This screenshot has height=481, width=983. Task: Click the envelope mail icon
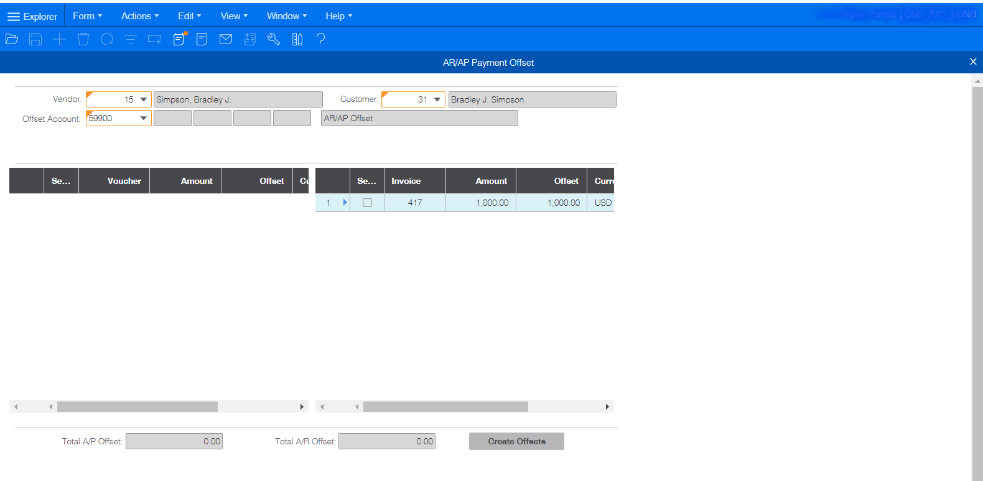tap(226, 39)
